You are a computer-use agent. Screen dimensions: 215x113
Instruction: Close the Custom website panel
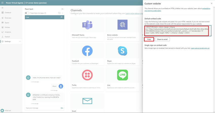[211, 4]
